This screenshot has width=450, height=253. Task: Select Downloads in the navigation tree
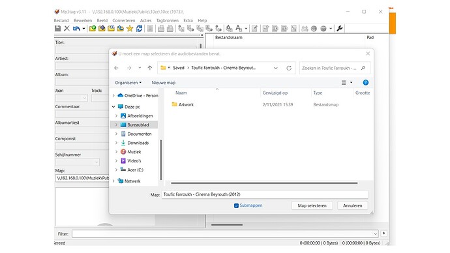(x=138, y=143)
